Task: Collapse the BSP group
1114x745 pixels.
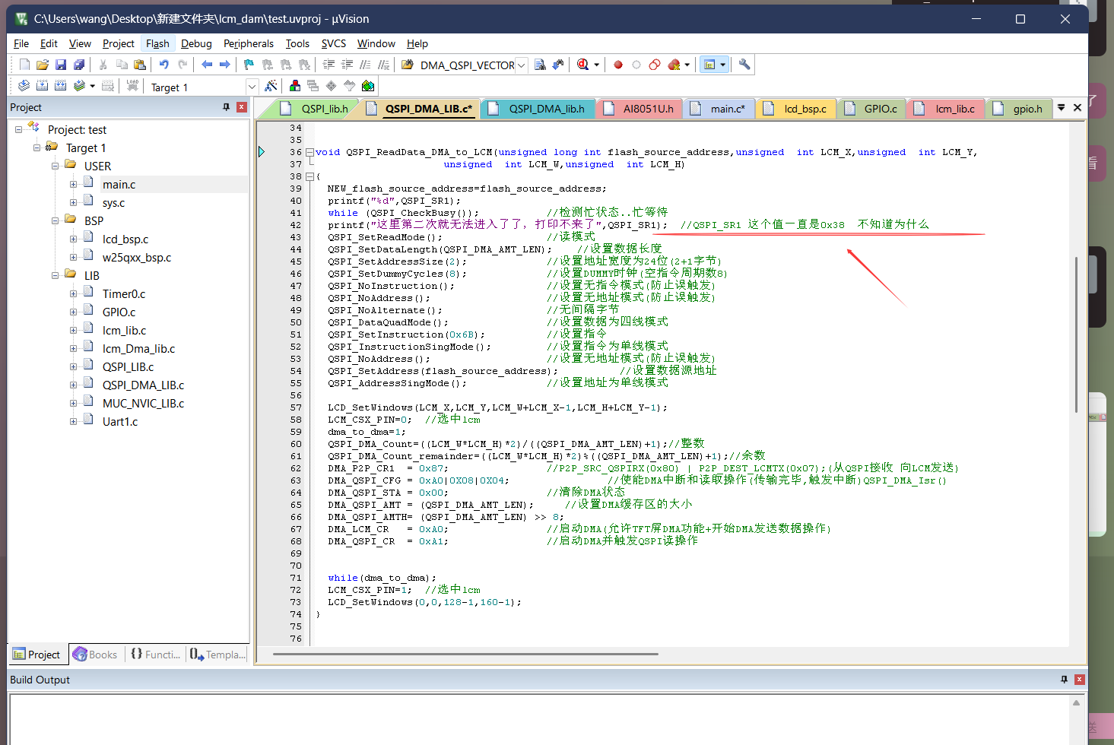Action: pos(55,220)
